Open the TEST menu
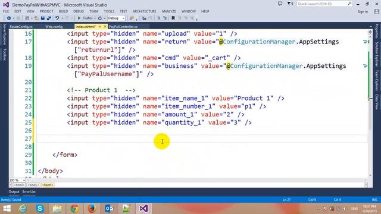 [x=123, y=11]
